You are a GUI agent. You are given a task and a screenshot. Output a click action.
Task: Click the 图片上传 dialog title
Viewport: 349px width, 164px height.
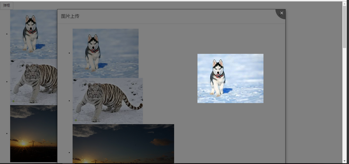(x=70, y=16)
